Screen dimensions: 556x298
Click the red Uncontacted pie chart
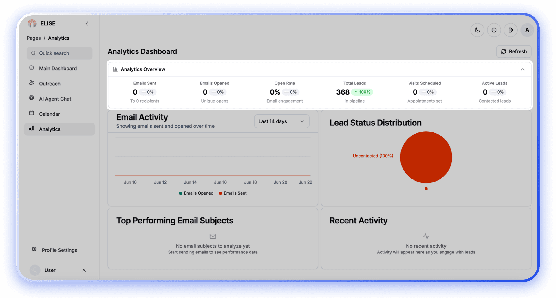pos(426,157)
